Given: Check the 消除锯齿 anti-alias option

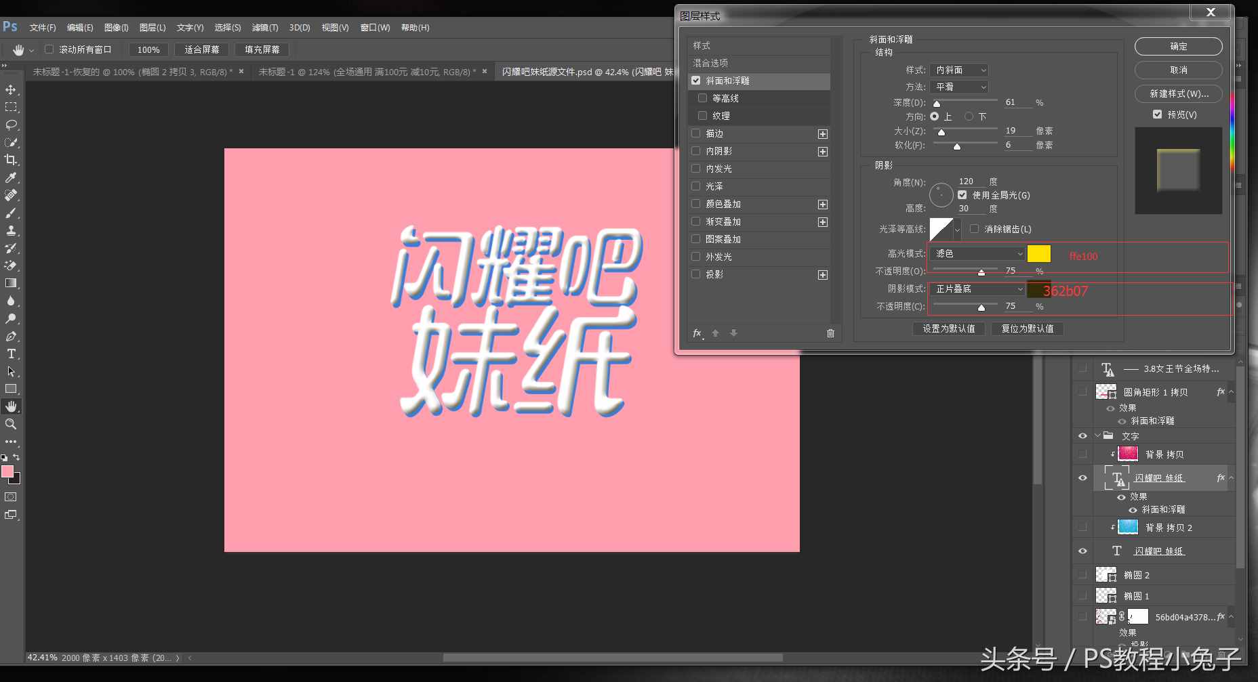Looking at the screenshot, I should click(x=975, y=229).
